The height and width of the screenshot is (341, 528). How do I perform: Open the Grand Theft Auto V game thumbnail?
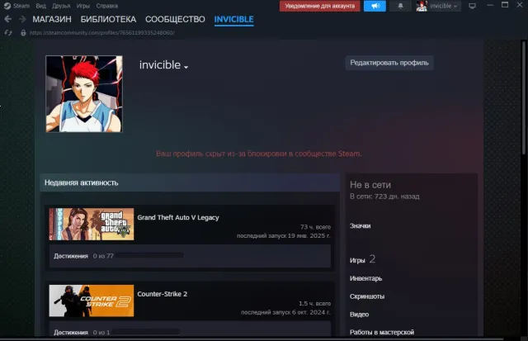(x=92, y=224)
